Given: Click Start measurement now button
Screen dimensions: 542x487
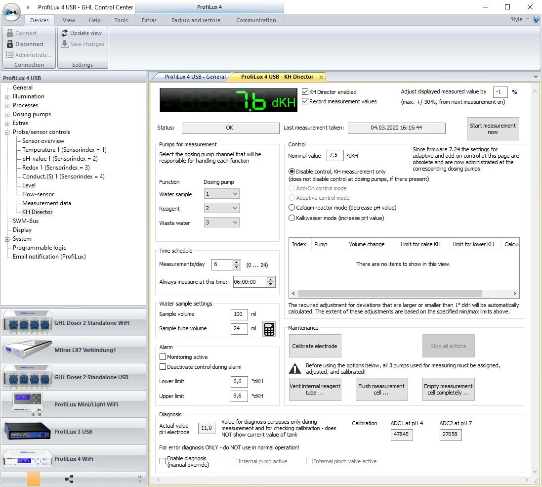Looking at the screenshot, I should click(x=493, y=129).
